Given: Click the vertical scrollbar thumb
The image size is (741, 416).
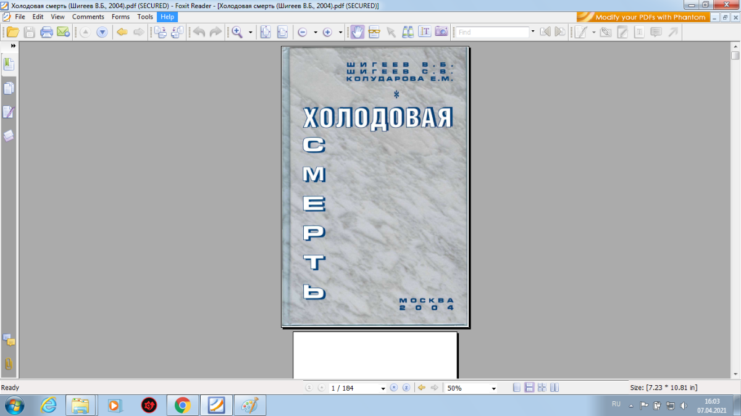Looking at the screenshot, I should 735,56.
